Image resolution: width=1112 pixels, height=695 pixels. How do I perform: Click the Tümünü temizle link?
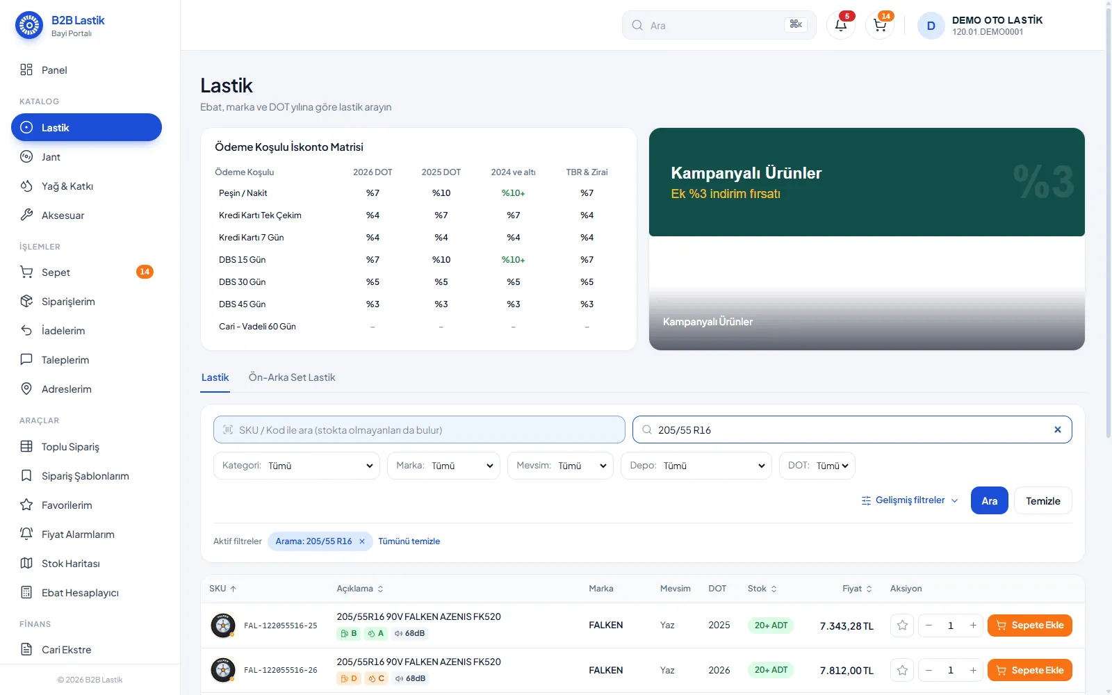coord(409,541)
